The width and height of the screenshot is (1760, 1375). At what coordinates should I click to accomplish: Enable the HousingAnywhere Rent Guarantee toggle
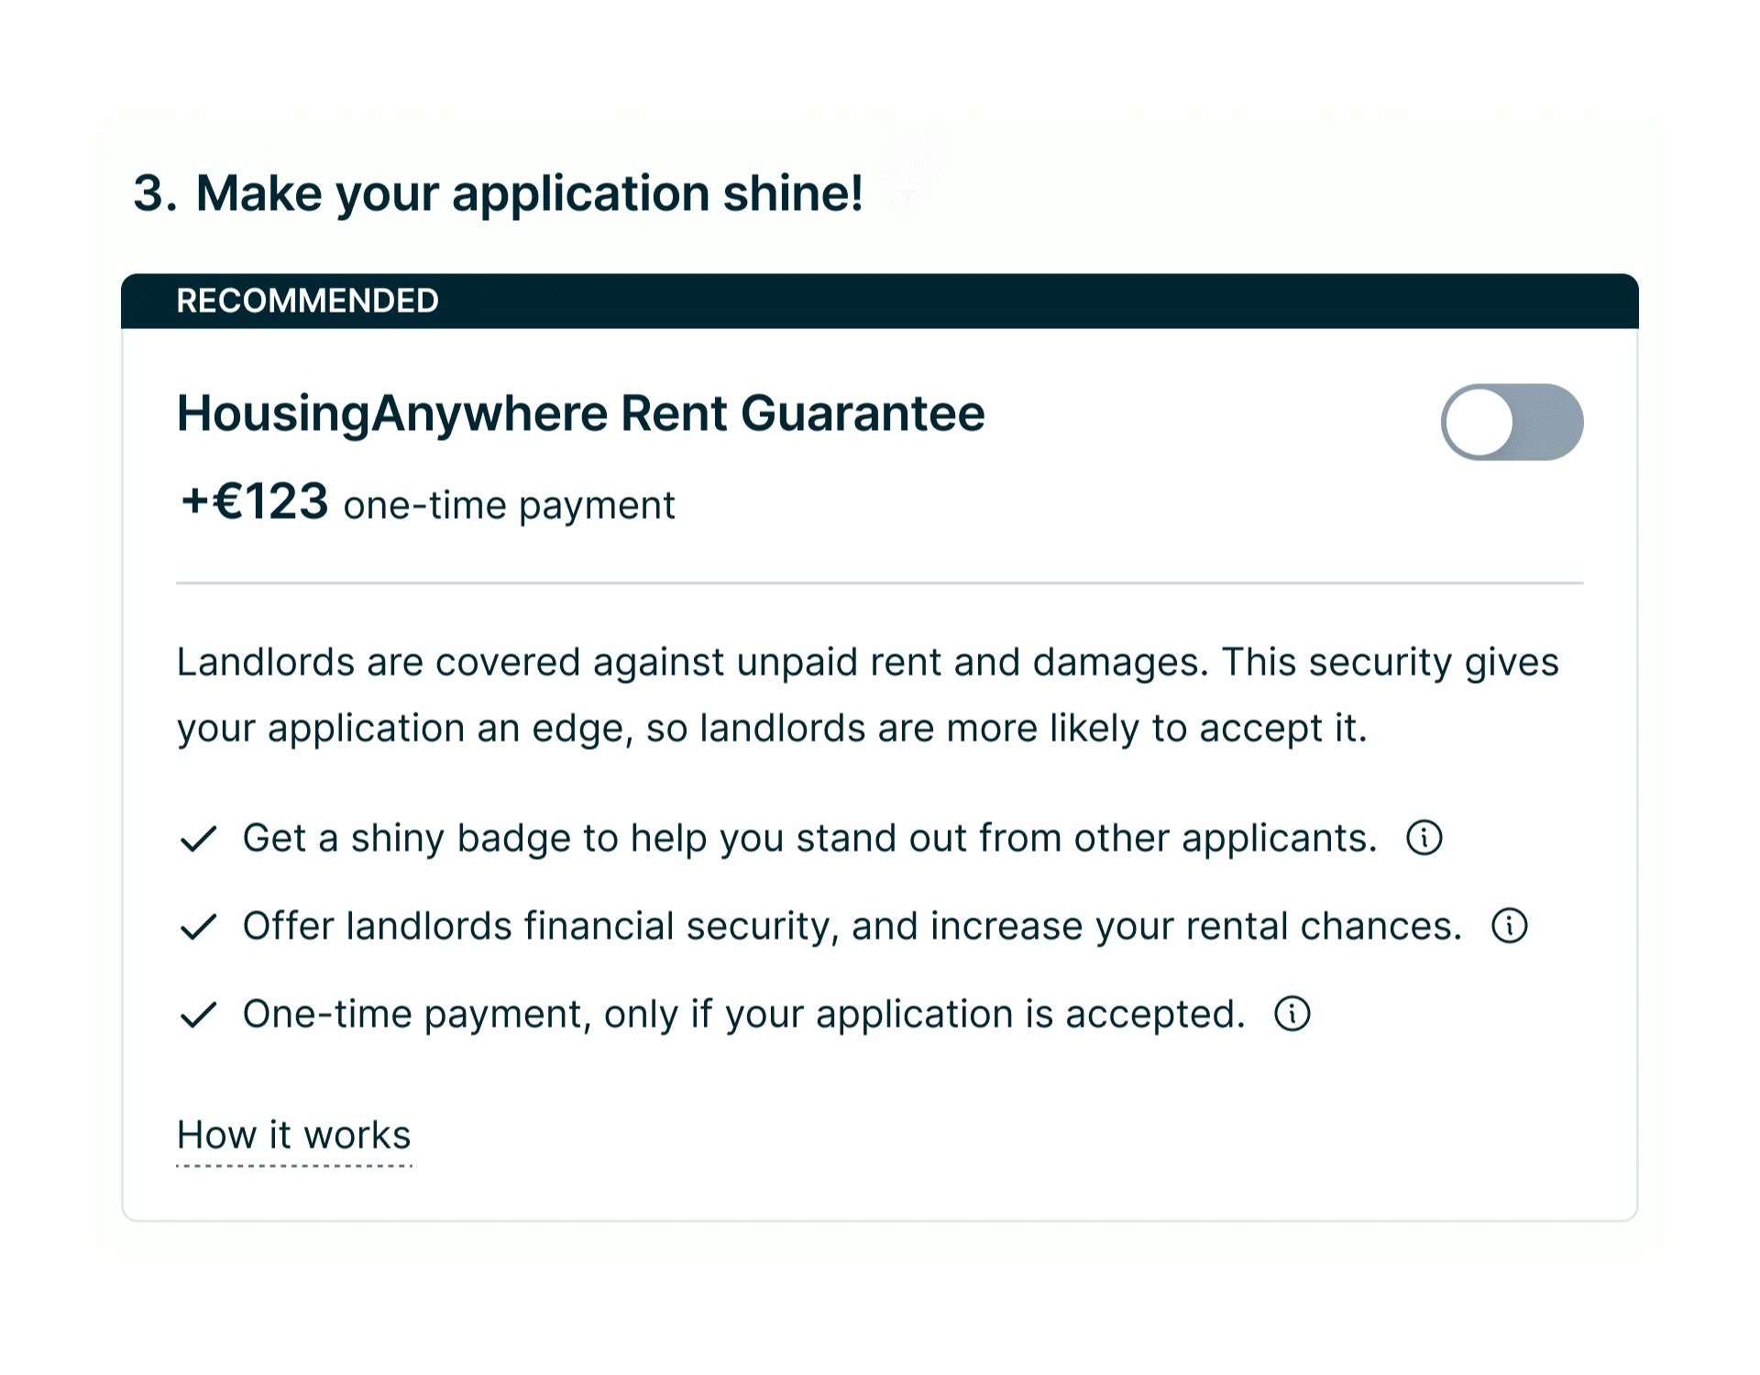pyautogui.click(x=1512, y=421)
